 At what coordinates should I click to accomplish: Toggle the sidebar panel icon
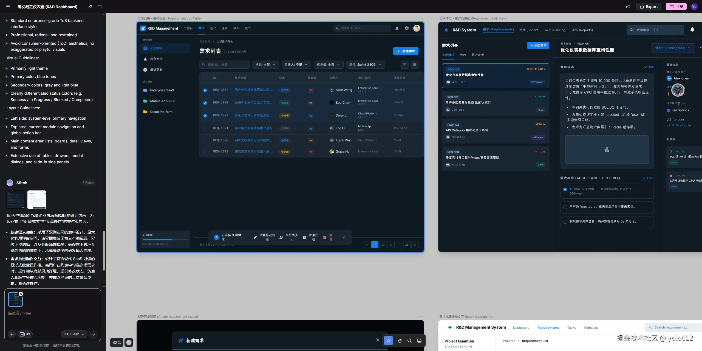click(100, 7)
